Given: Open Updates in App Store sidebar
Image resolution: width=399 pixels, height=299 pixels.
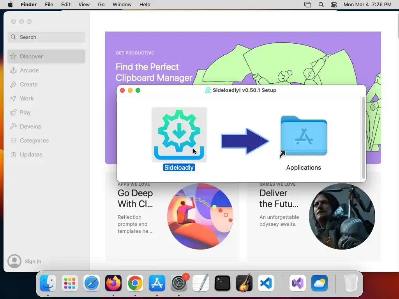Looking at the screenshot, I should [46, 154].
